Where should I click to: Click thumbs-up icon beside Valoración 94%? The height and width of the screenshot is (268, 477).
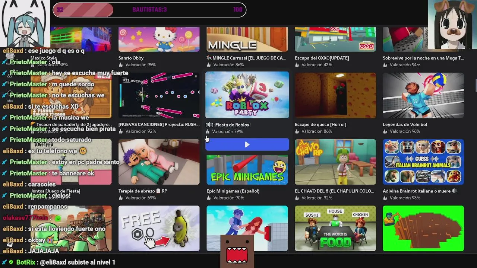point(385,65)
